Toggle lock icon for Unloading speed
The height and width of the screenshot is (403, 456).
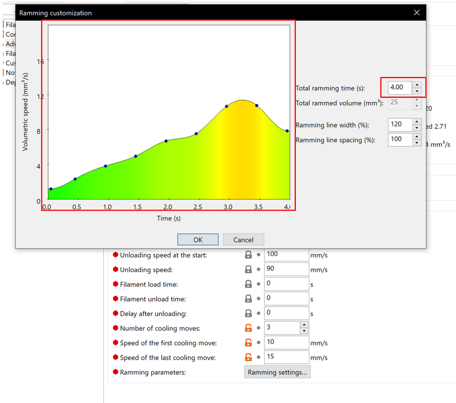(x=248, y=269)
